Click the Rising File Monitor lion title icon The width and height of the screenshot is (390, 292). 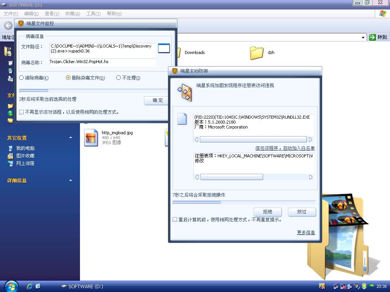[21, 24]
